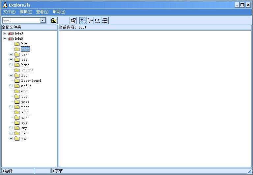Click the lost+found folder icon
The height and width of the screenshot is (175, 253).
(x=17, y=80)
